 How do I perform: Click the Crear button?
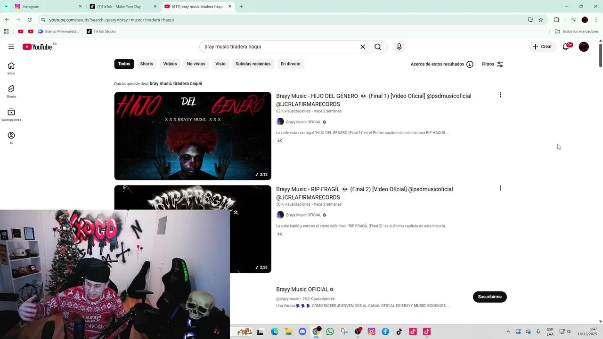point(542,47)
